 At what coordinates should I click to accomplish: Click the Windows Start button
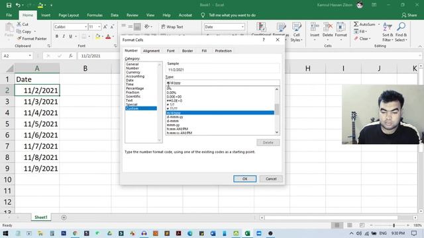tap(5, 233)
